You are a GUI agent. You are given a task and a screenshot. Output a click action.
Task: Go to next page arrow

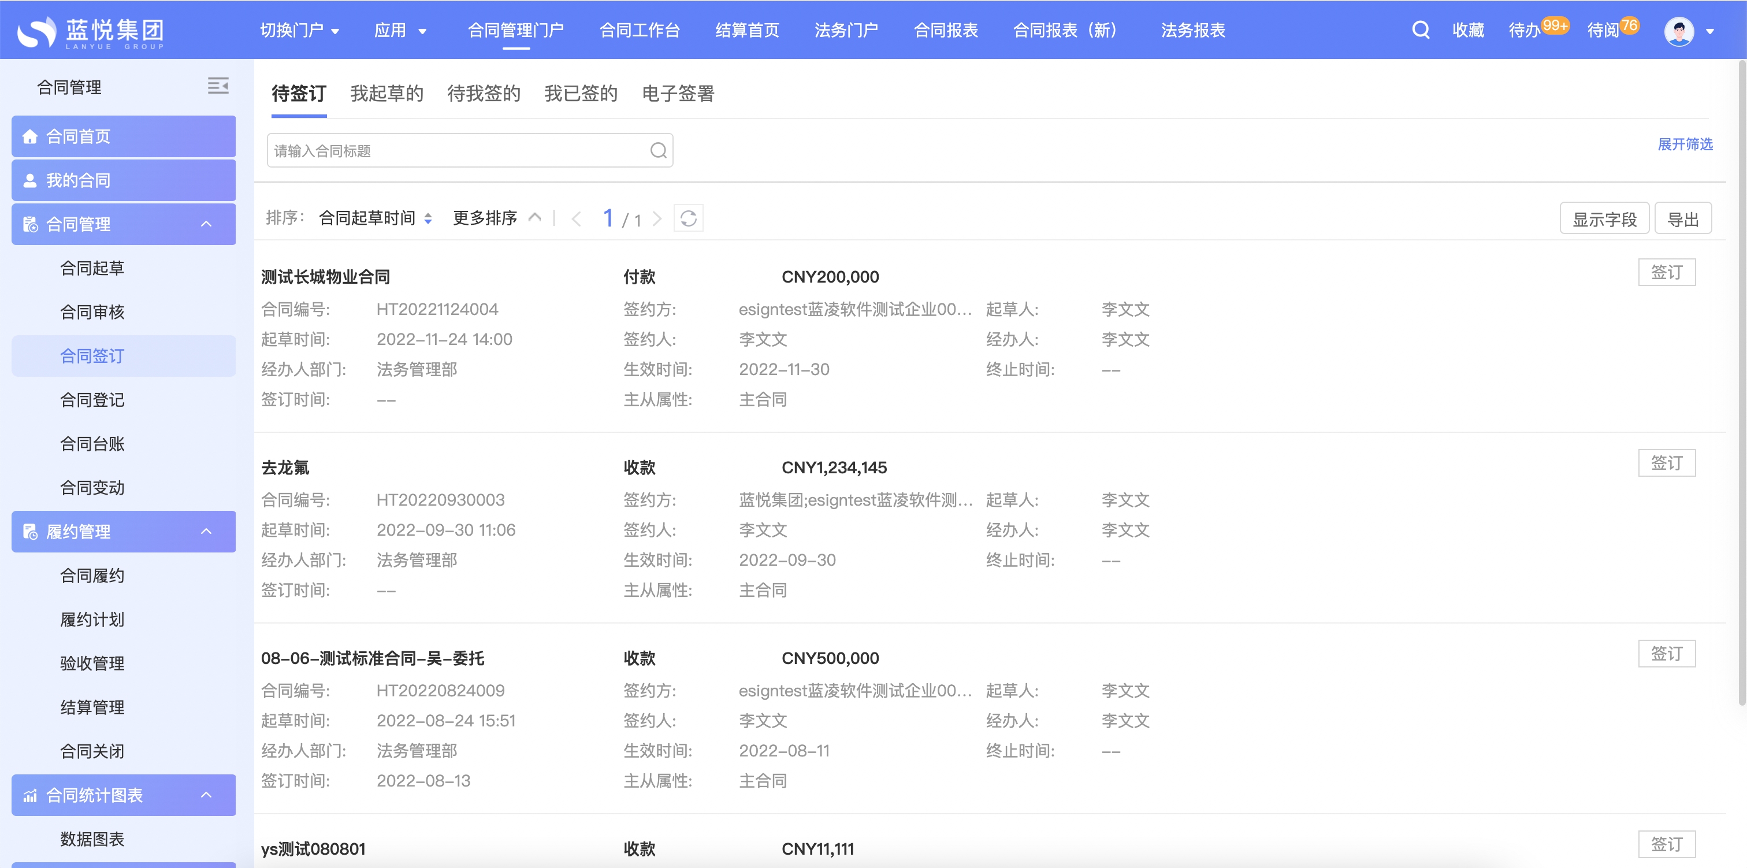656,218
